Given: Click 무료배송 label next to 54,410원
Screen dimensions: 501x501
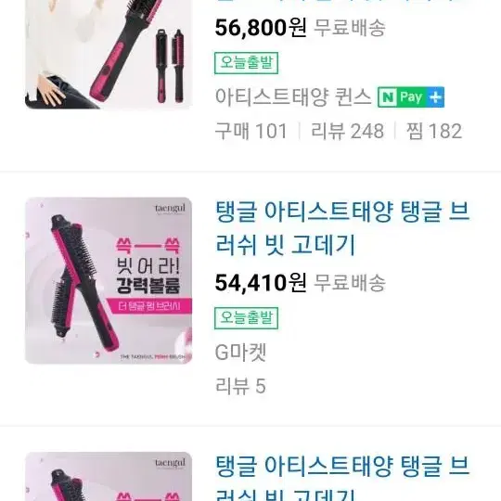Looking at the screenshot, I should (x=350, y=283).
